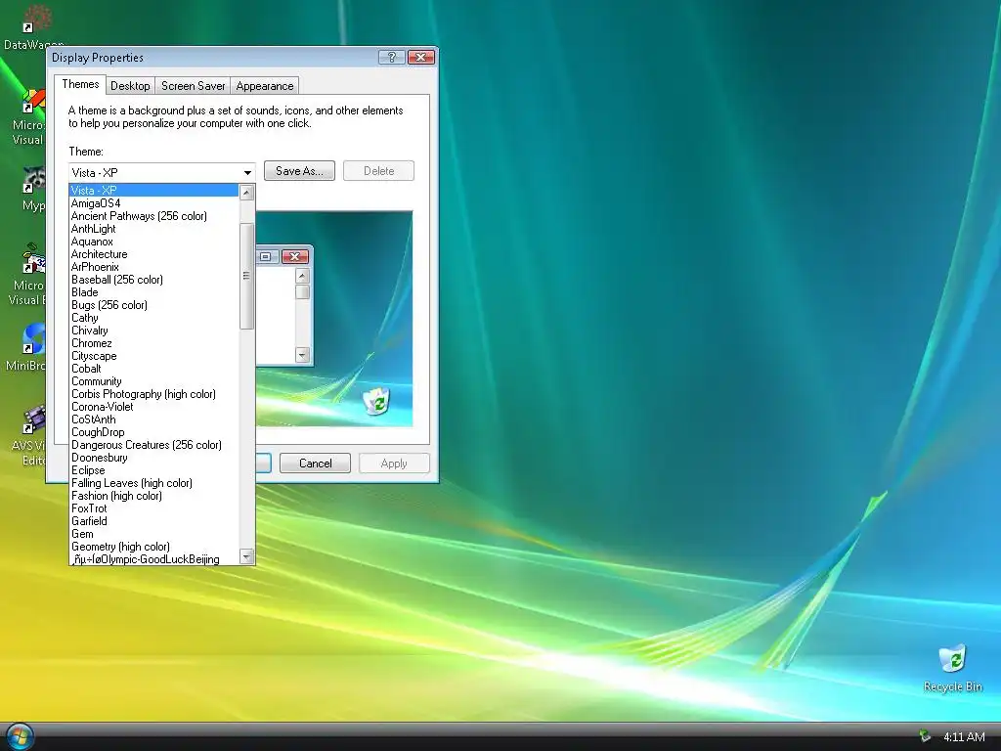Screen dimensions: 1001x751
Task: Select the AmigaOS4 theme
Action: 153,203
